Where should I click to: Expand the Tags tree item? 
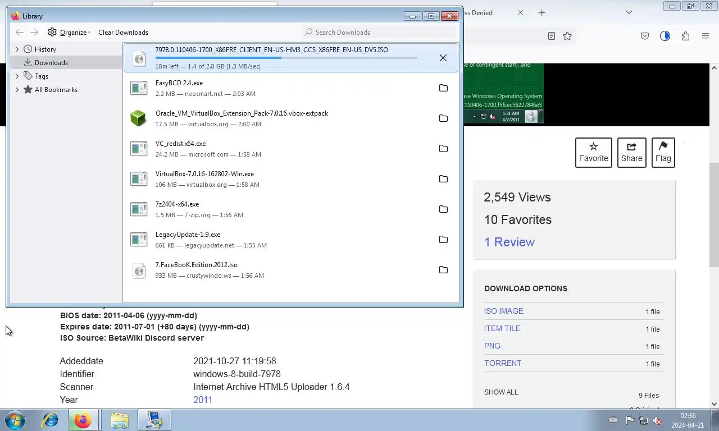click(17, 76)
